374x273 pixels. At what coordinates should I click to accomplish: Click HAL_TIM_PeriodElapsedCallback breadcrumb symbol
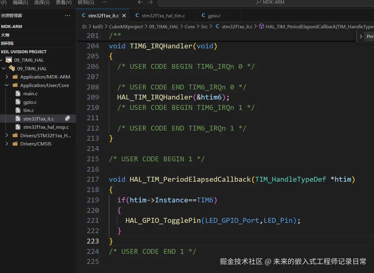pyautogui.click(x=319, y=26)
